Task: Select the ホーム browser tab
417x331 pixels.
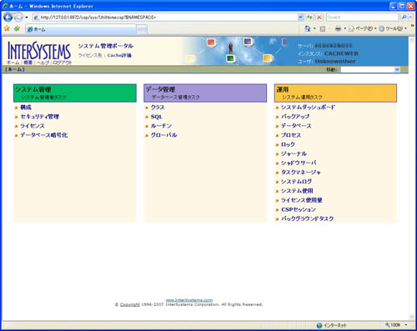Action: pyautogui.click(x=81, y=29)
